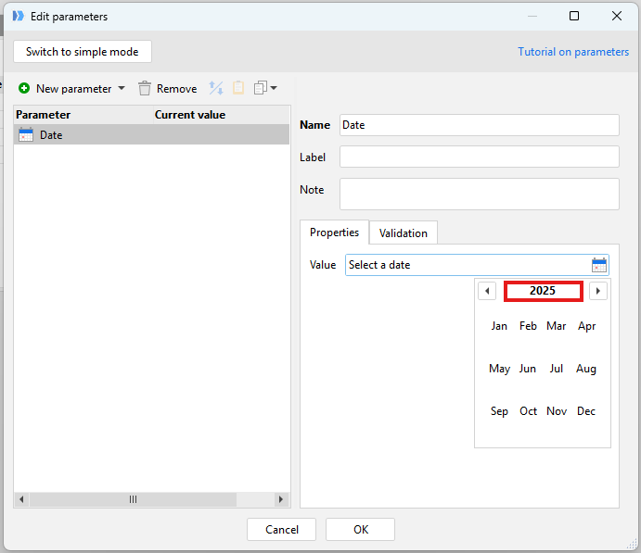
Task: Go to next year arrow
Action: tap(598, 291)
